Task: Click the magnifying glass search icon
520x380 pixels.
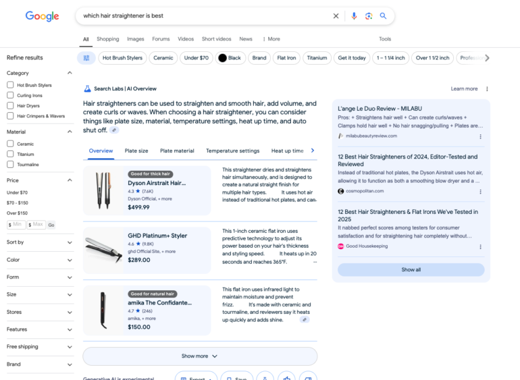Action: tap(383, 16)
